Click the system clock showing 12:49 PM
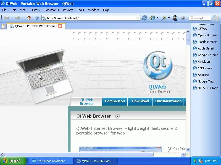The width and height of the screenshot is (221, 165). [211, 161]
